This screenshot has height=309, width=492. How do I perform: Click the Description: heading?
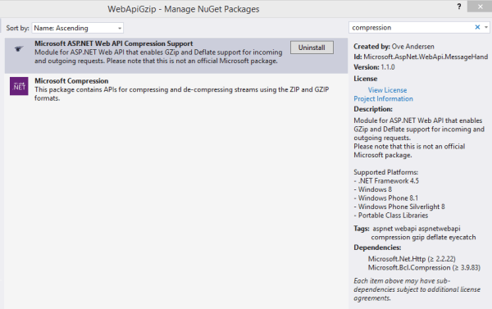tap(373, 109)
